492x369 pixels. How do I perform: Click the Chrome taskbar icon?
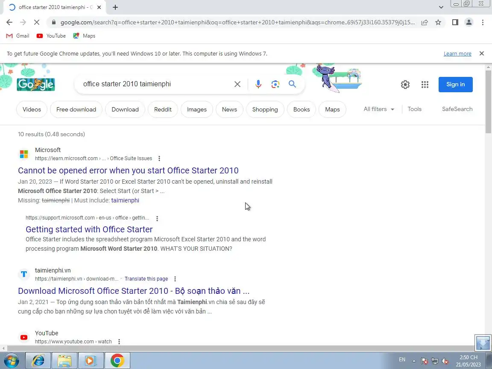pyautogui.click(x=117, y=360)
